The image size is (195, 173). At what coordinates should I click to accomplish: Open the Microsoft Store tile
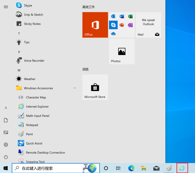[x=95, y=87]
